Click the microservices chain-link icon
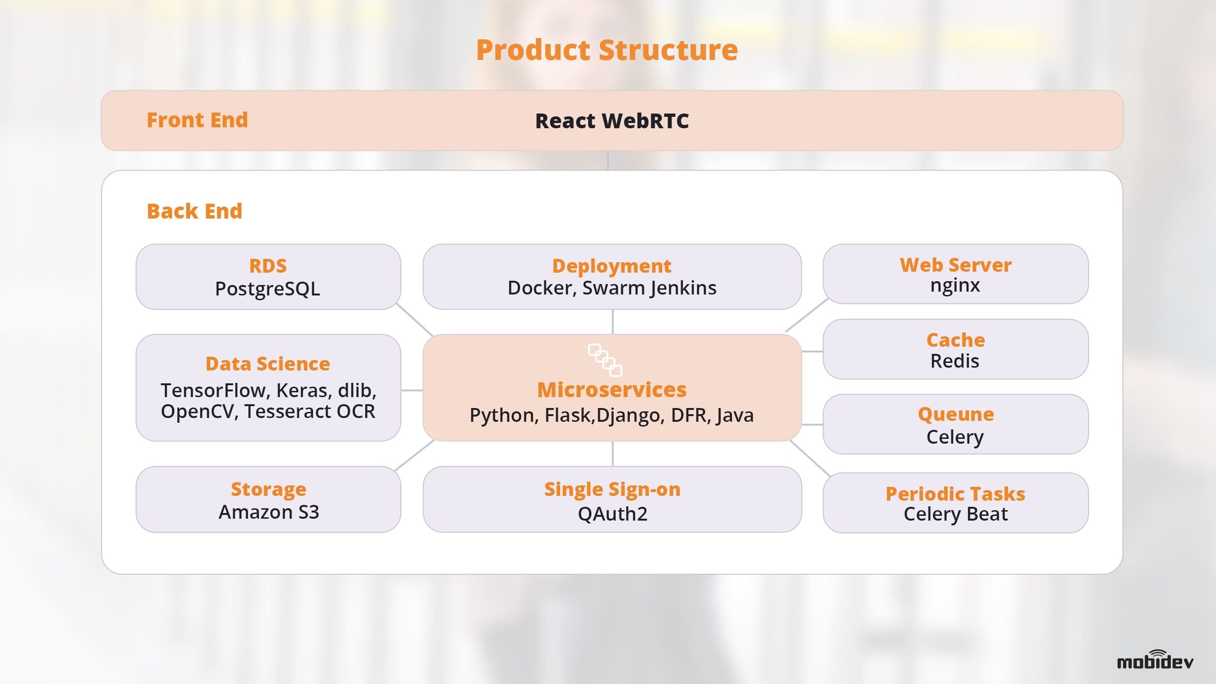Image resolution: width=1216 pixels, height=684 pixels. (x=605, y=360)
